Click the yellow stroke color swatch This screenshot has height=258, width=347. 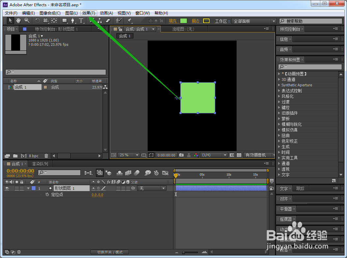206,21
